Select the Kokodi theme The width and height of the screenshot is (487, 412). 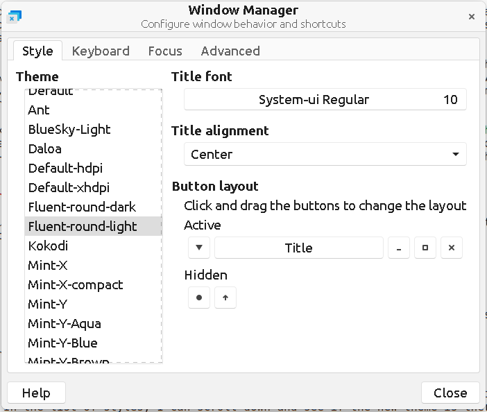(x=48, y=246)
